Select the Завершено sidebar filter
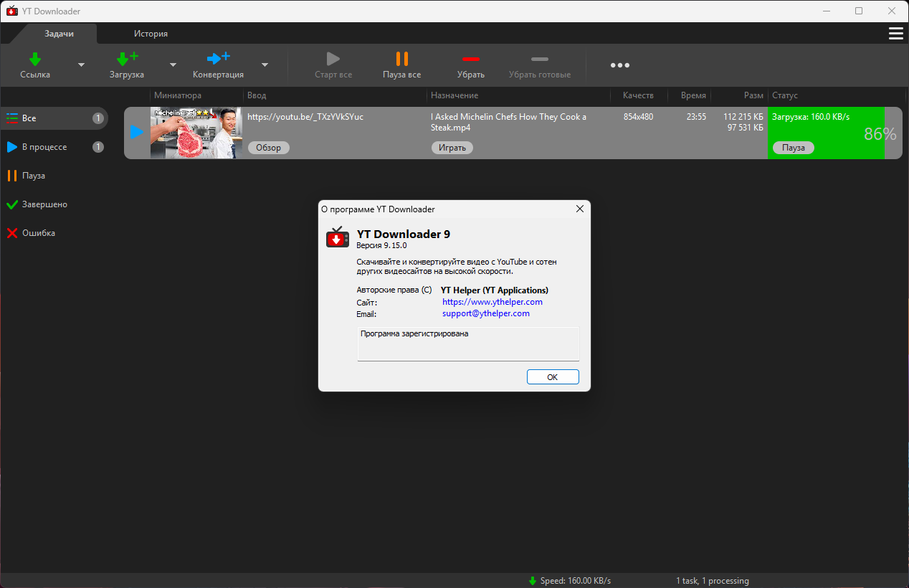 (x=54, y=204)
